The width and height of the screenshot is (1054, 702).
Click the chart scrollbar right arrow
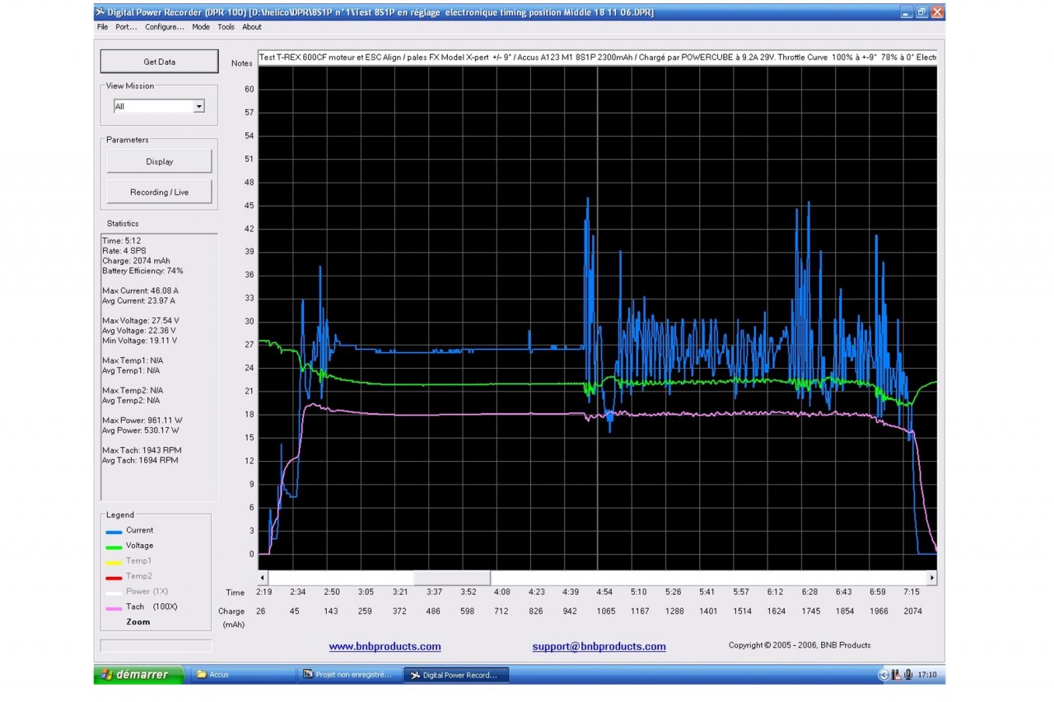[x=932, y=578]
